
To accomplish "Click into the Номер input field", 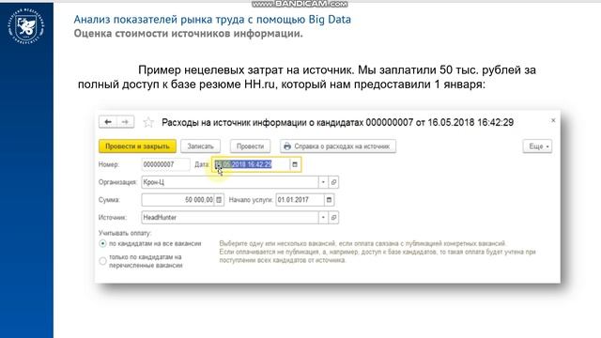I will pos(165,164).
